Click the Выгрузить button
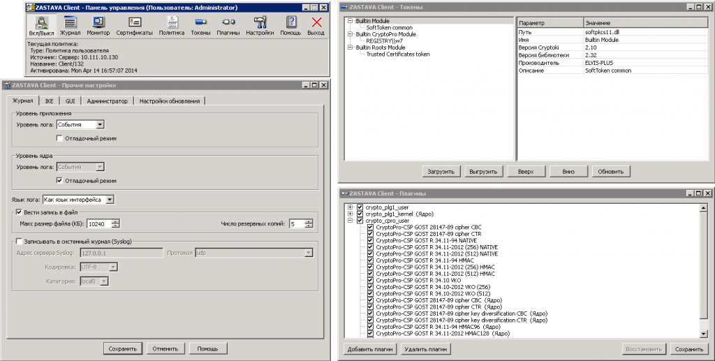Image resolution: width=715 pixels, height=361 pixels. pos(483,172)
